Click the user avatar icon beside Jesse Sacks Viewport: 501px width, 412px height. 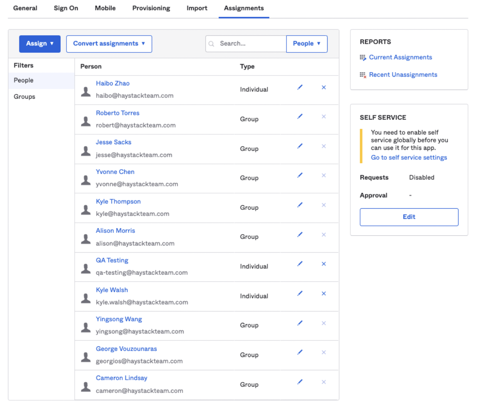click(86, 151)
